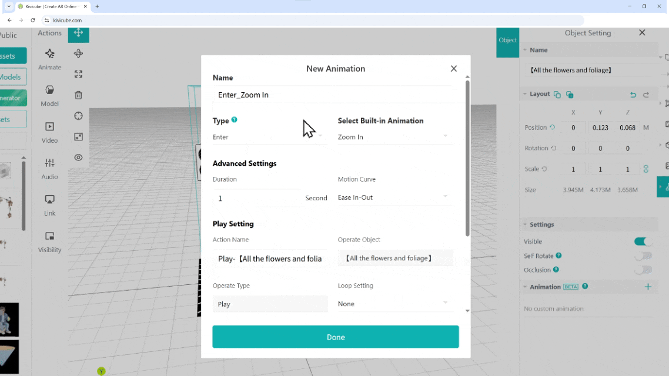Open the Motion Curve Ease In-Out dropdown

[394, 197]
